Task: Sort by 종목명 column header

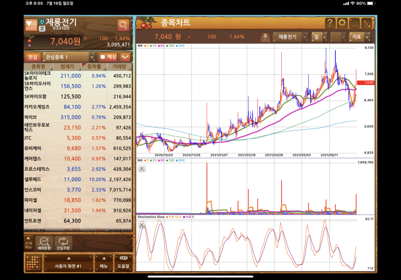Action: [38, 67]
